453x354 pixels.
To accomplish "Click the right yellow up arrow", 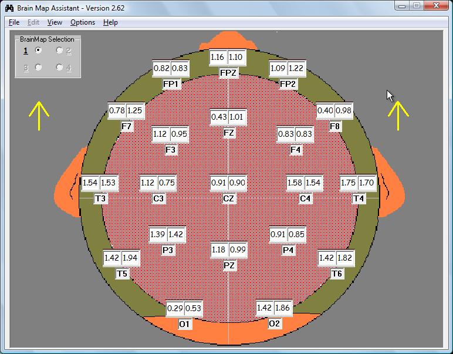I will tap(398, 115).
